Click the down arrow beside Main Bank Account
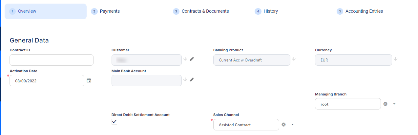The height and width of the screenshot is (135, 418). (x=185, y=79)
